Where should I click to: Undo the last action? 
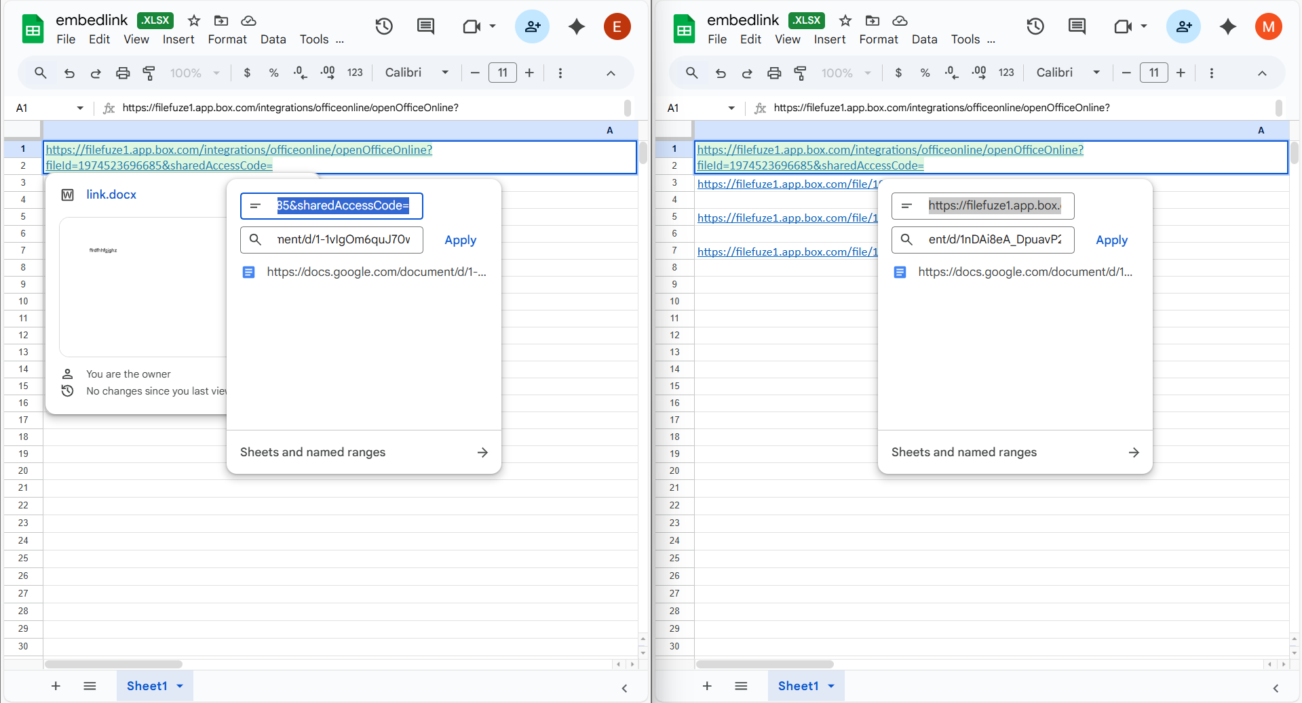[x=69, y=73]
